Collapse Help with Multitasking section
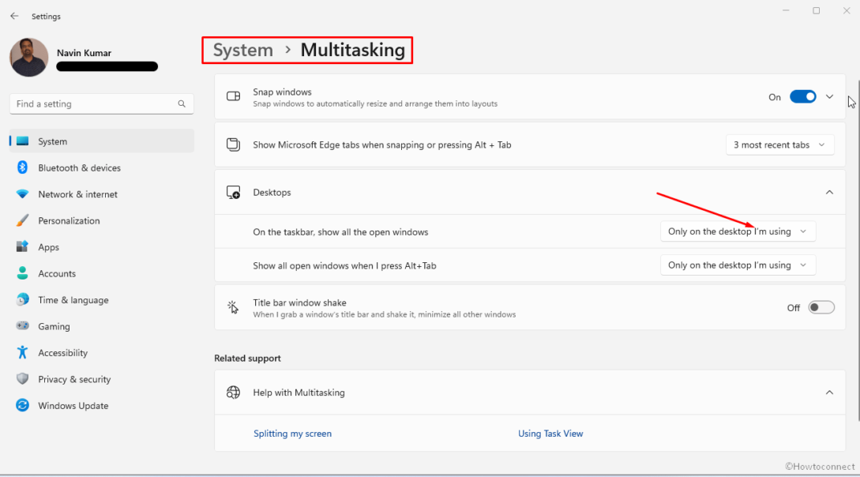 coord(829,392)
